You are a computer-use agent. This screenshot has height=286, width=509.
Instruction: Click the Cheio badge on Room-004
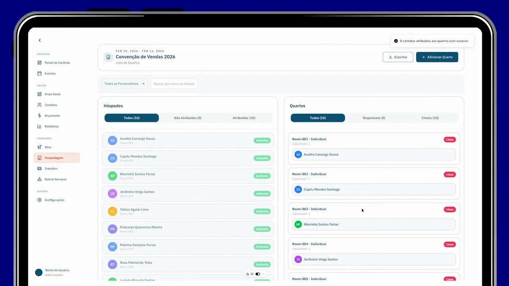click(450, 244)
